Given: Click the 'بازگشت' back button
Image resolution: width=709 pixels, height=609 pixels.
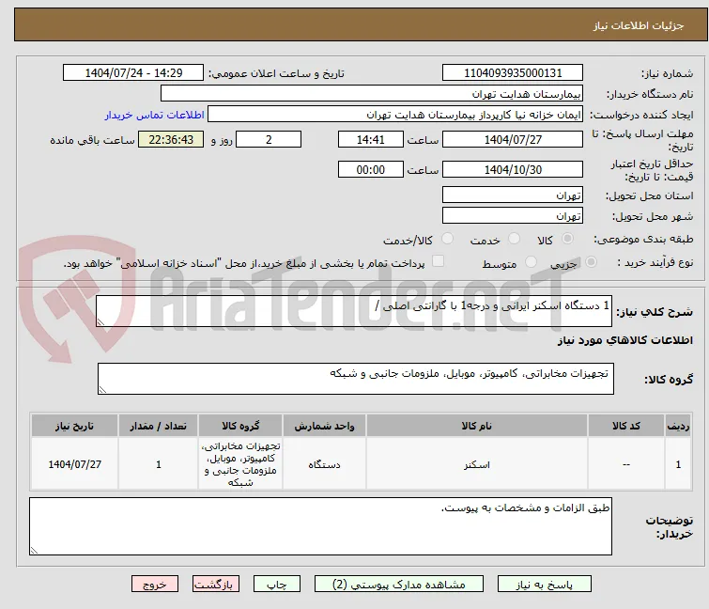Looking at the screenshot, I should 216,585.
